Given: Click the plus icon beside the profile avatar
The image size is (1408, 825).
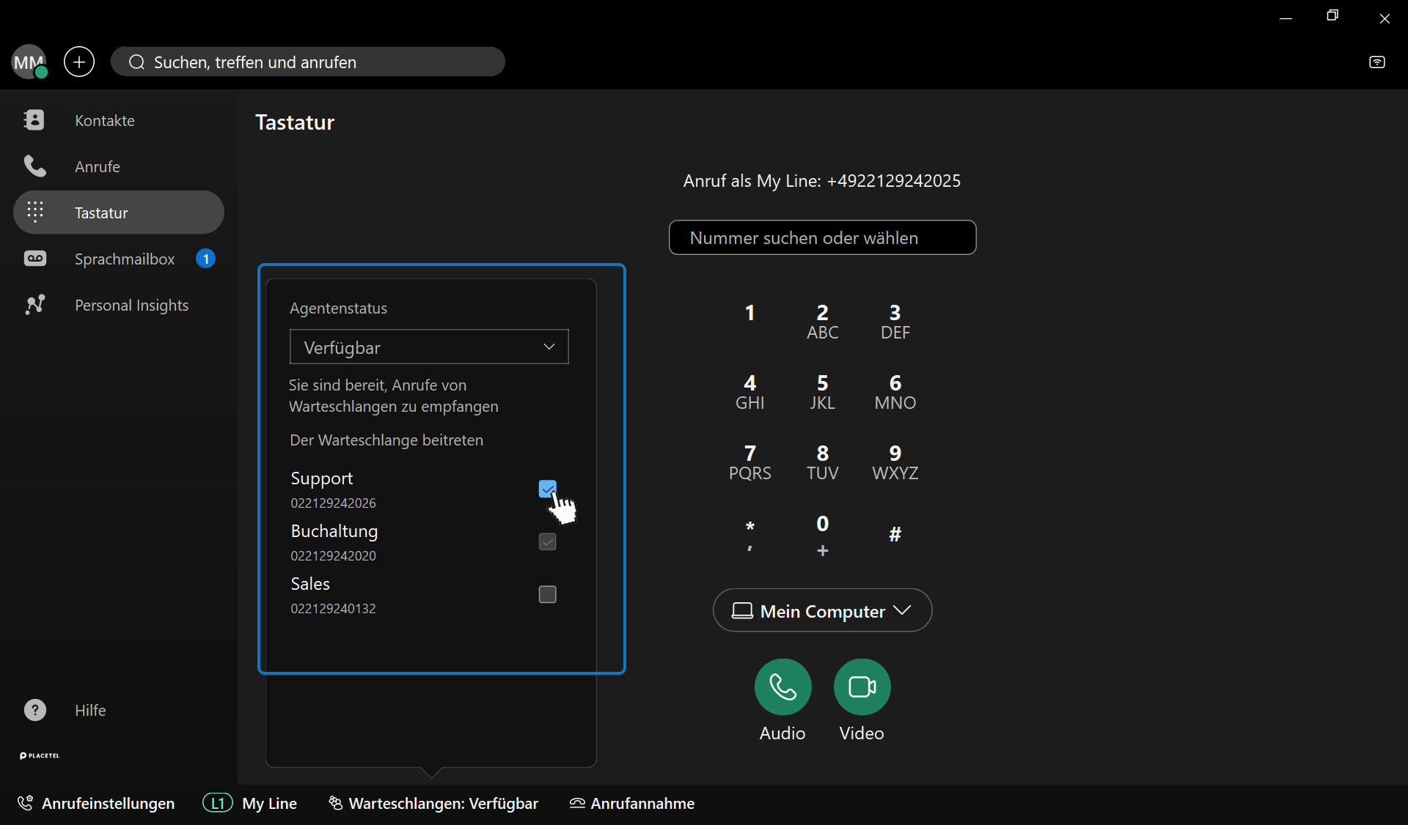Looking at the screenshot, I should point(79,62).
